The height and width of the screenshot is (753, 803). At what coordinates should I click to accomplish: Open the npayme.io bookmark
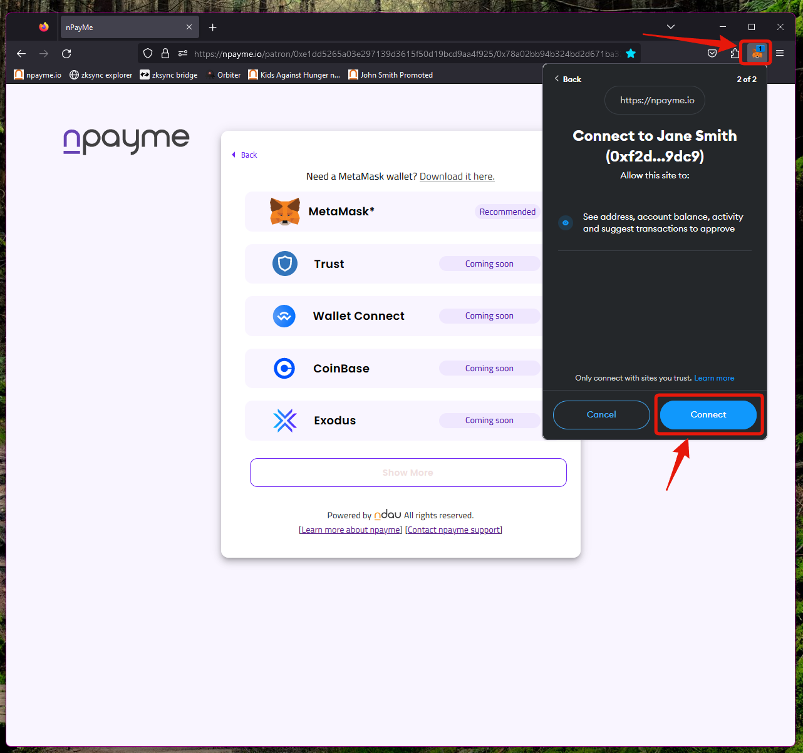38,74
